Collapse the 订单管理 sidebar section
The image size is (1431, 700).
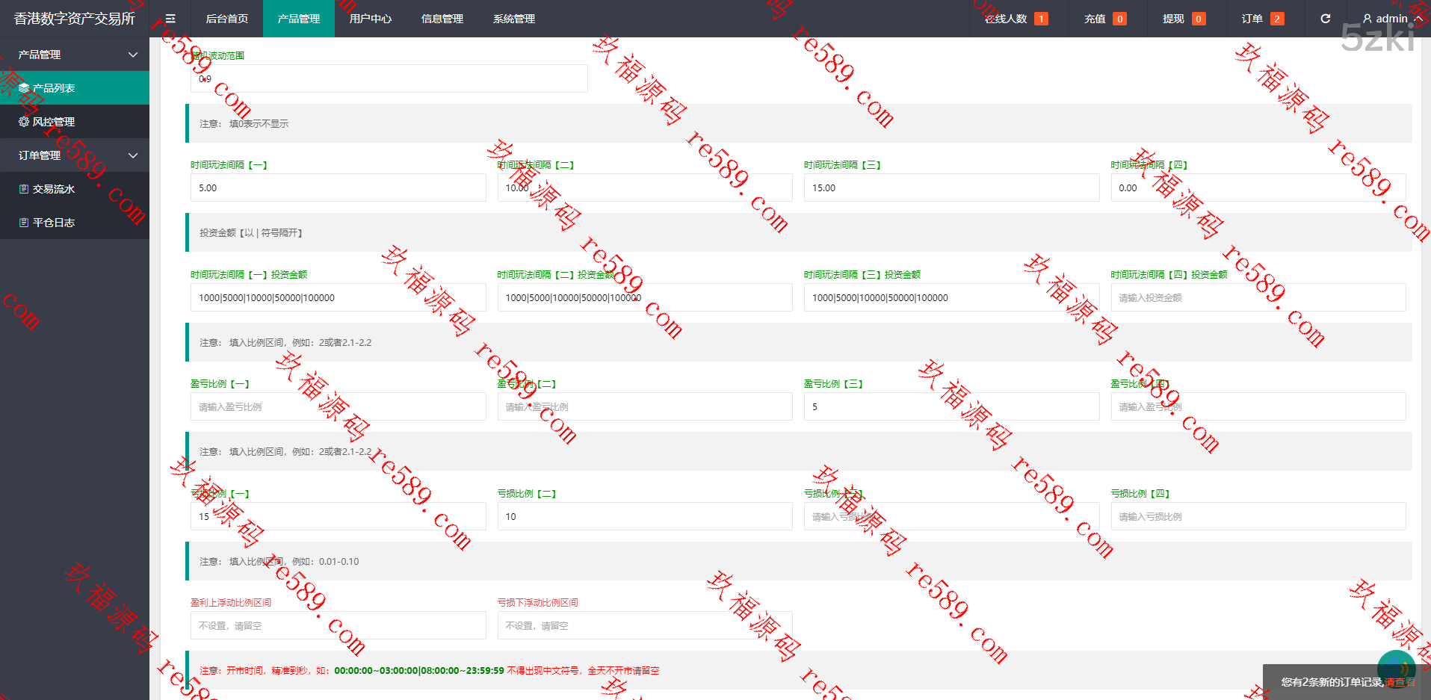coord(133,155)
